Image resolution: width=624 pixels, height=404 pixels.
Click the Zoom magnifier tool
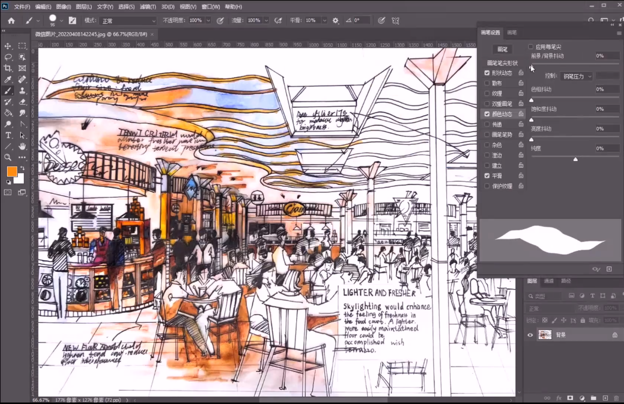point(8,157)
